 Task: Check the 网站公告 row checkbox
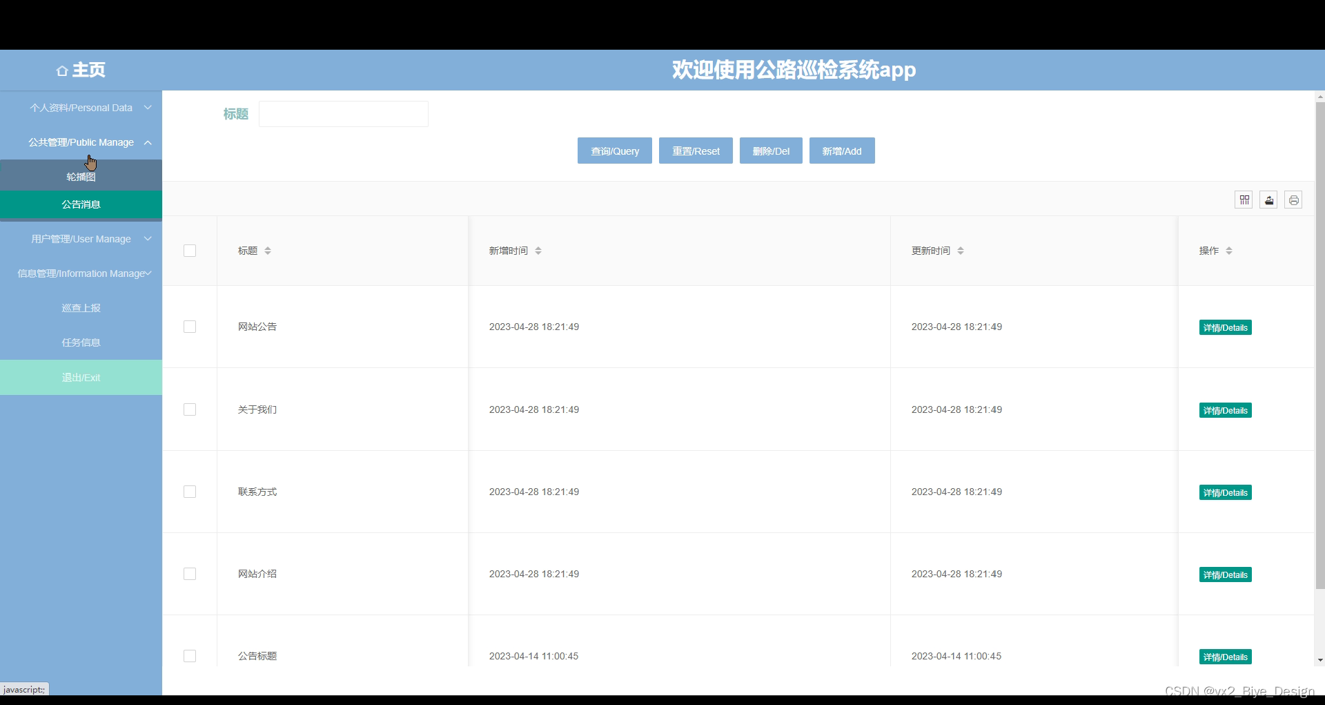190,327
